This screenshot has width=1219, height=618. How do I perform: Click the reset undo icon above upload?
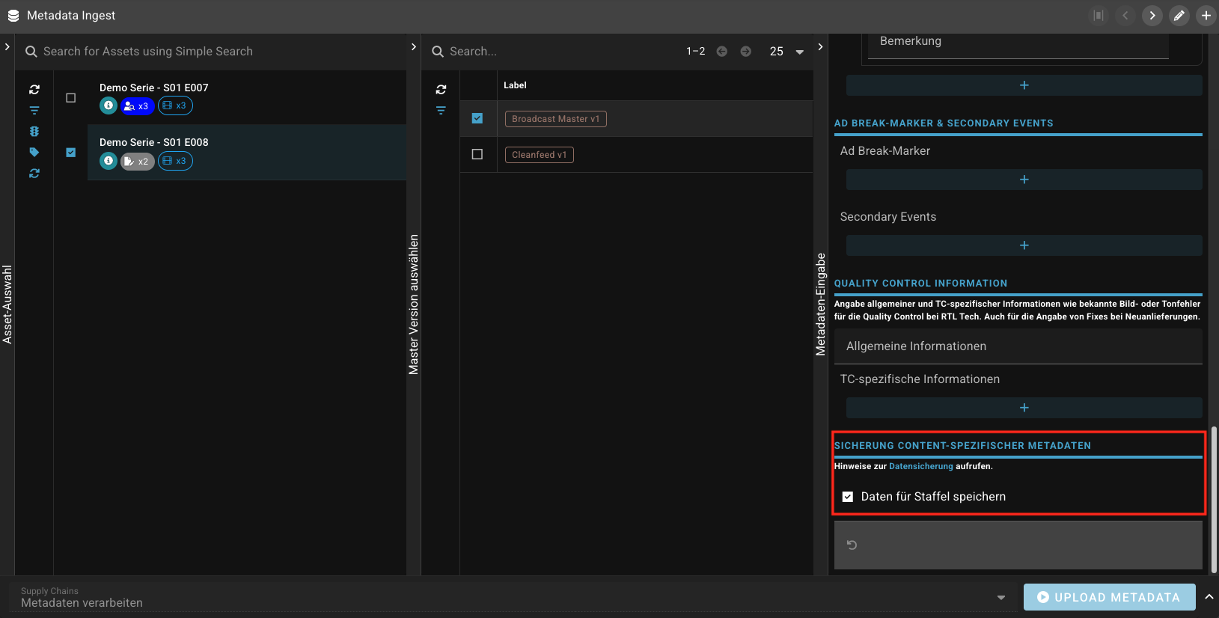pyautogui.click(x=852, y=545)
